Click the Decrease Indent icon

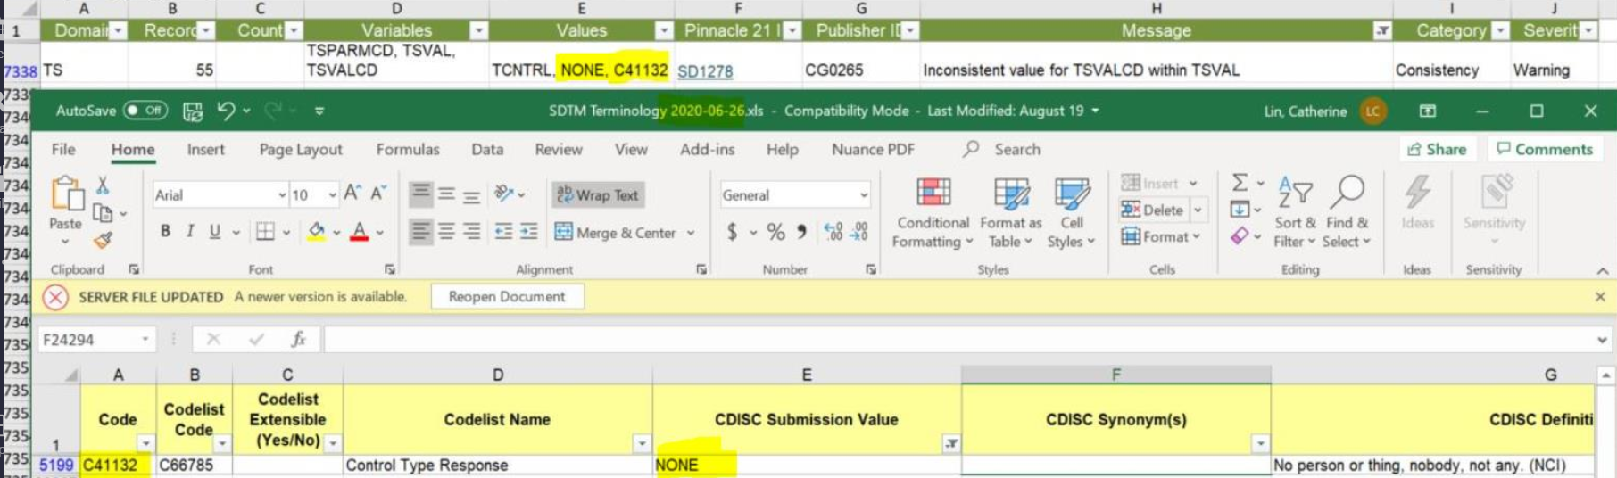(x=504, y=232)
